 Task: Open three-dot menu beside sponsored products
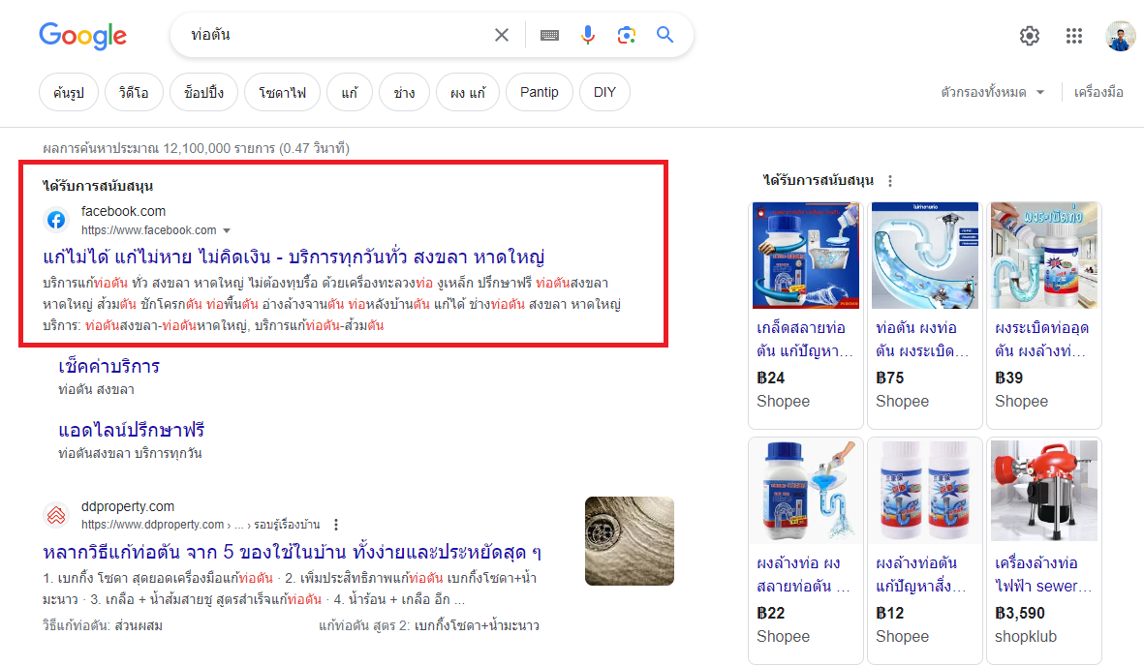890,181
